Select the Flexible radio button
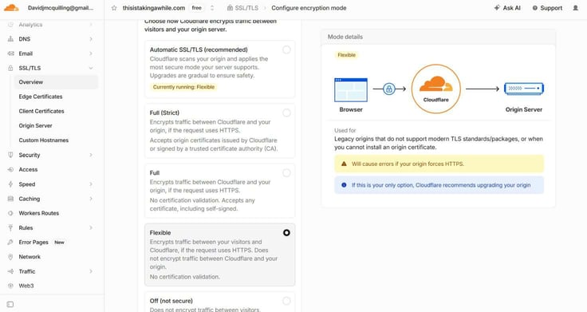This screenshot has height=312, width=587. click(x=286, y=232)
